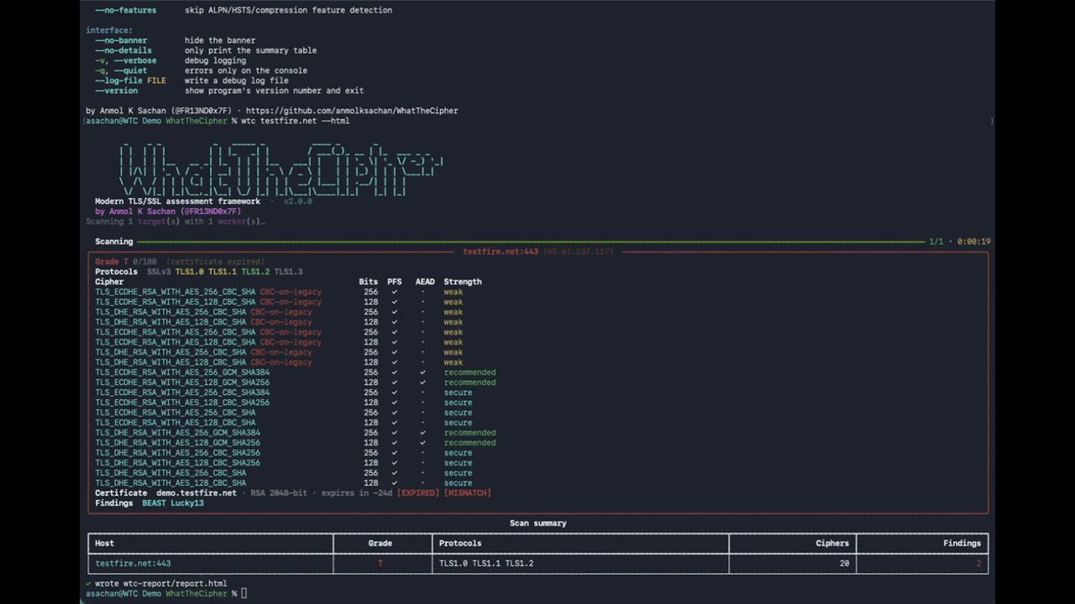Image resolution: width=1075 pixels, height=604 pixels.
Task: Click the '1/1 · 0:00:19' progress counter
Action: [x=959, y=242]
